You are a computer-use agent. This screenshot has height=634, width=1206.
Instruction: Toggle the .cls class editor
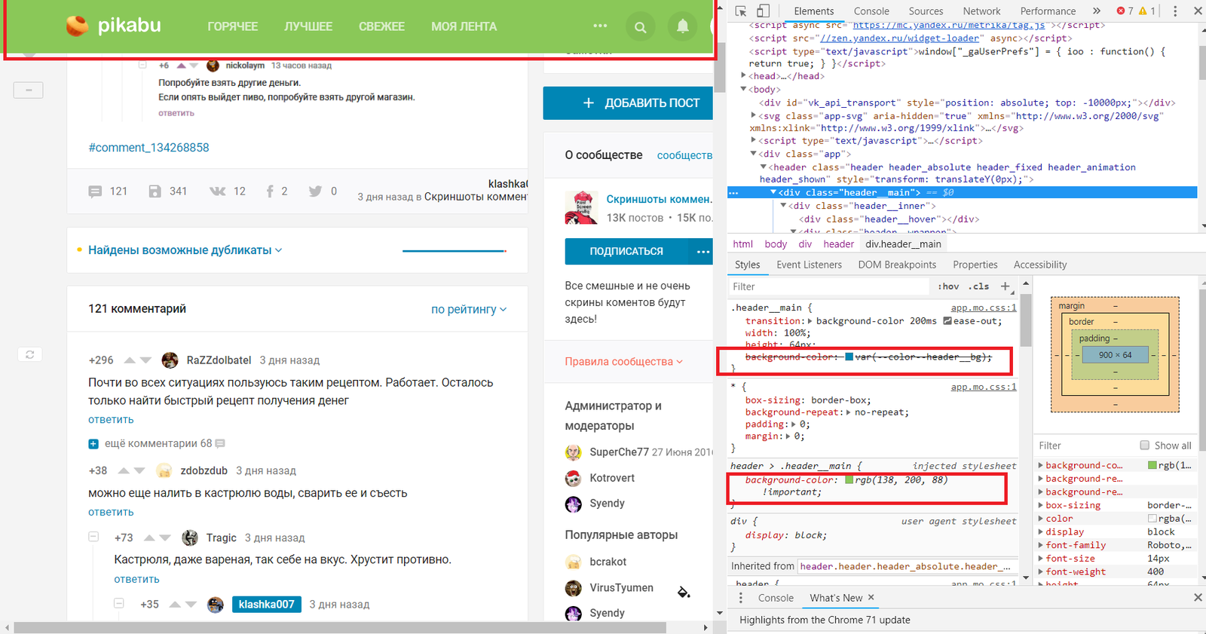pos(978,286)
